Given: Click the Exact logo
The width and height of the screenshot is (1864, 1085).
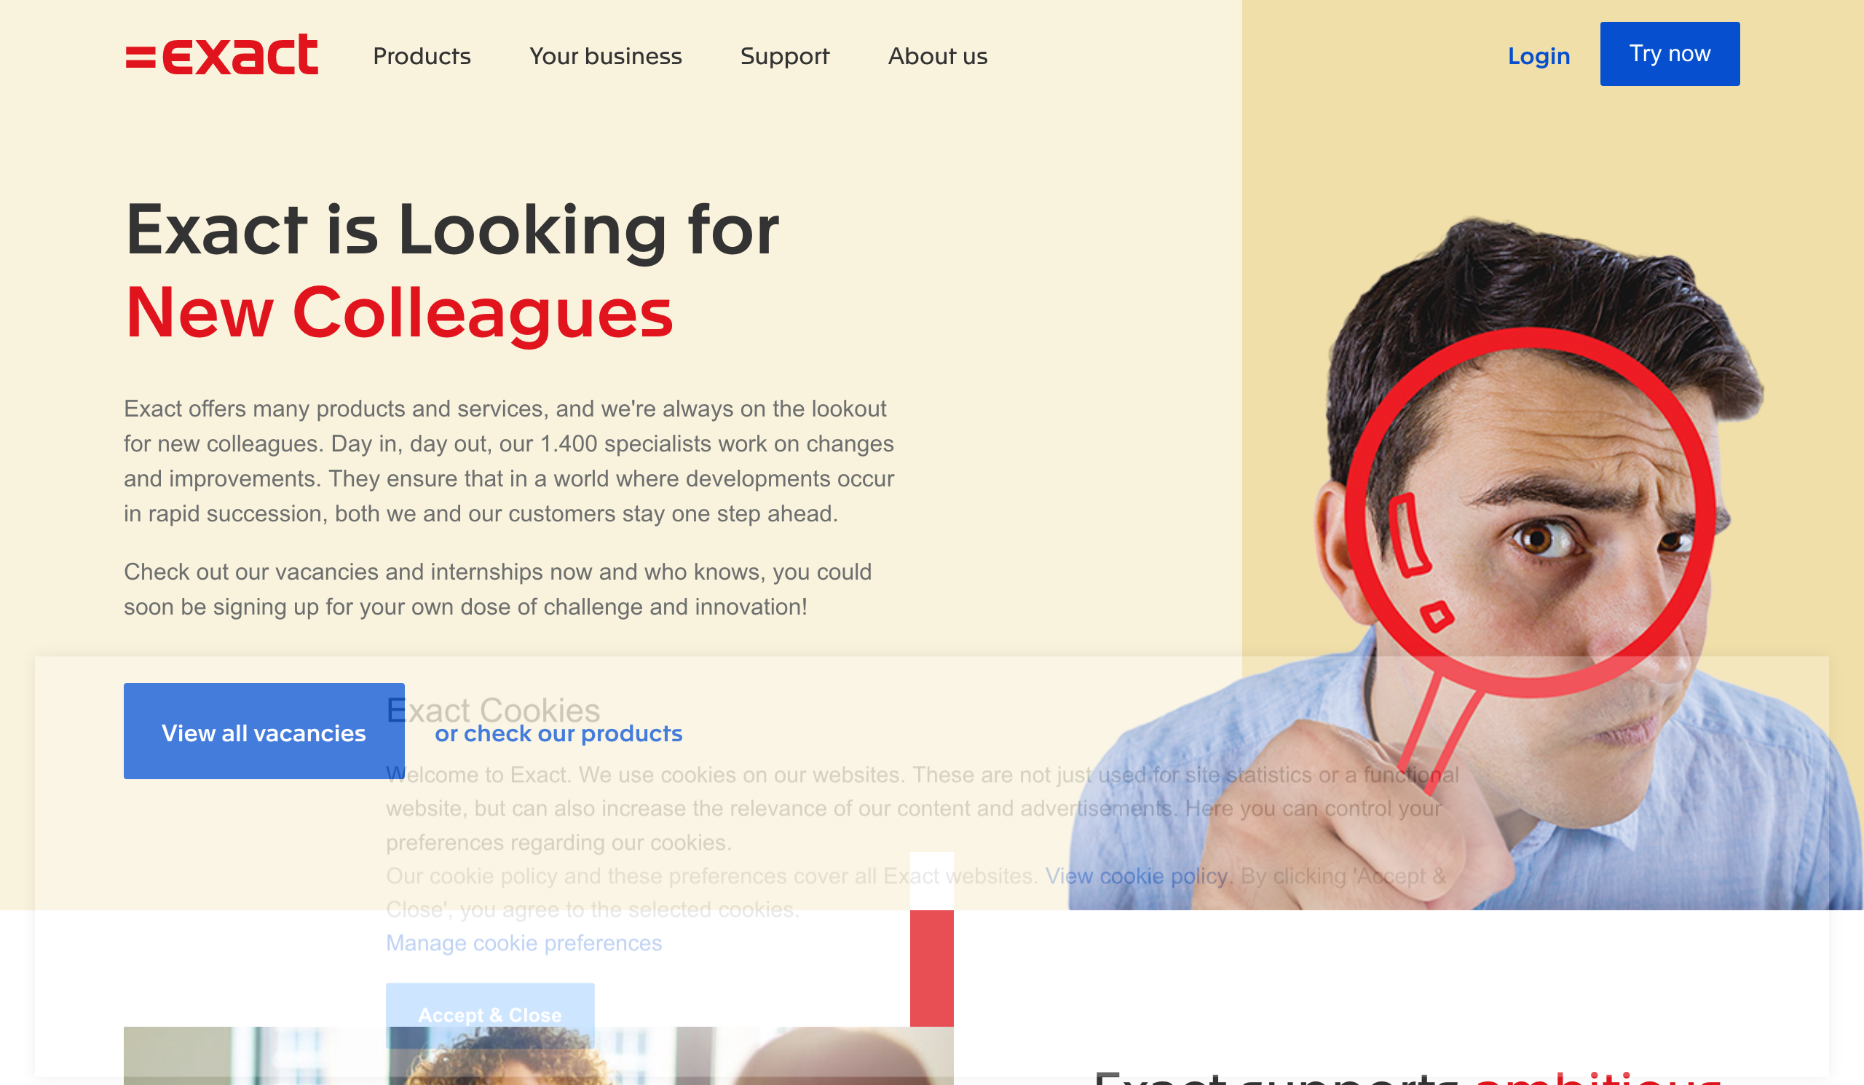Looking at the screenshot, I should click(x=222, y=55).
